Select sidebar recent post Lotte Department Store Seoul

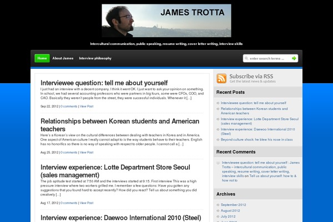(x=260, y=121)
